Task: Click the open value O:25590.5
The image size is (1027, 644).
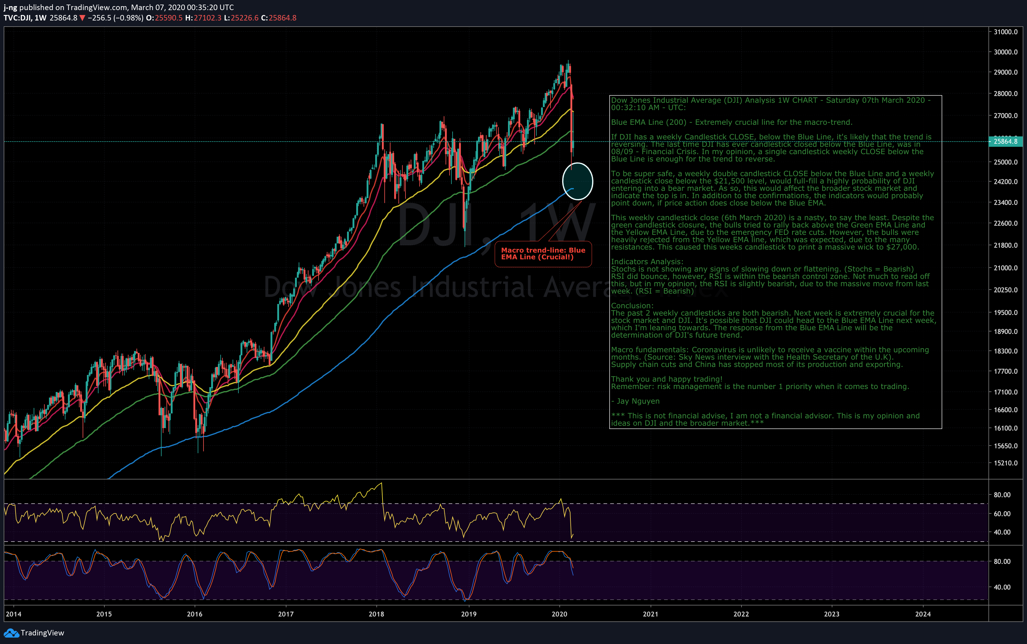Action: (164, 18)
